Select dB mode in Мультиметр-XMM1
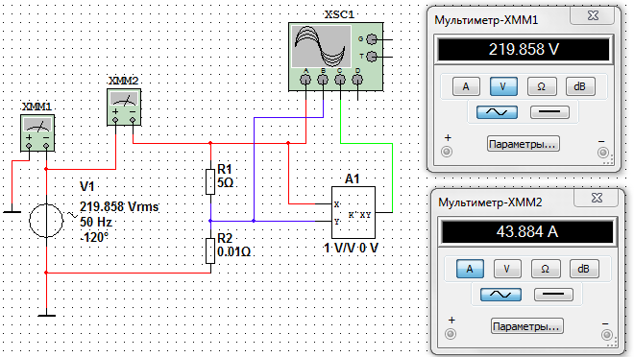Image resolution: width=634 pixels, height=357 pixels. point(580,86)
